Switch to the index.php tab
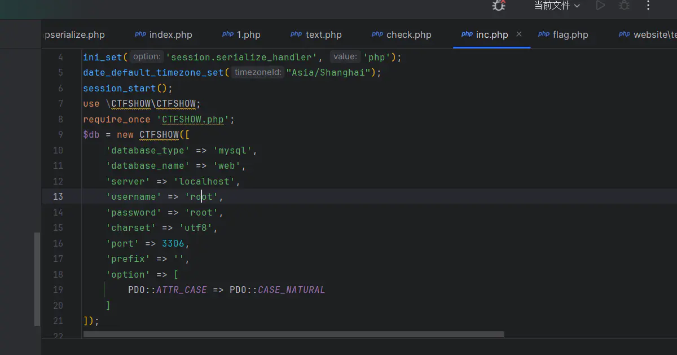The height and width of the screenshot is (355, 677). [164, 34]
